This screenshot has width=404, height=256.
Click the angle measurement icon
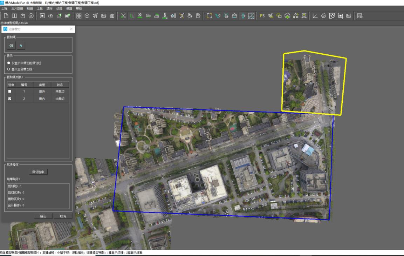click(315, 16)
